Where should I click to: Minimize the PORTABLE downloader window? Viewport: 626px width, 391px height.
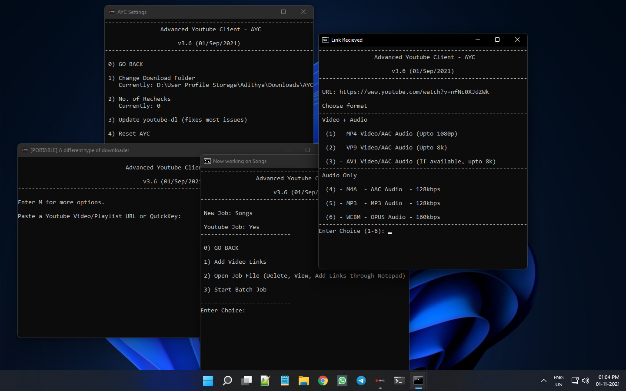(288, 150)
